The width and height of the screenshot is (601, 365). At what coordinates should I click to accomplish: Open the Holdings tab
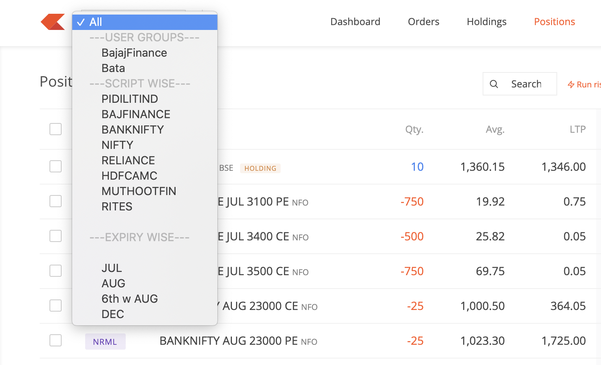coord(487,22)
